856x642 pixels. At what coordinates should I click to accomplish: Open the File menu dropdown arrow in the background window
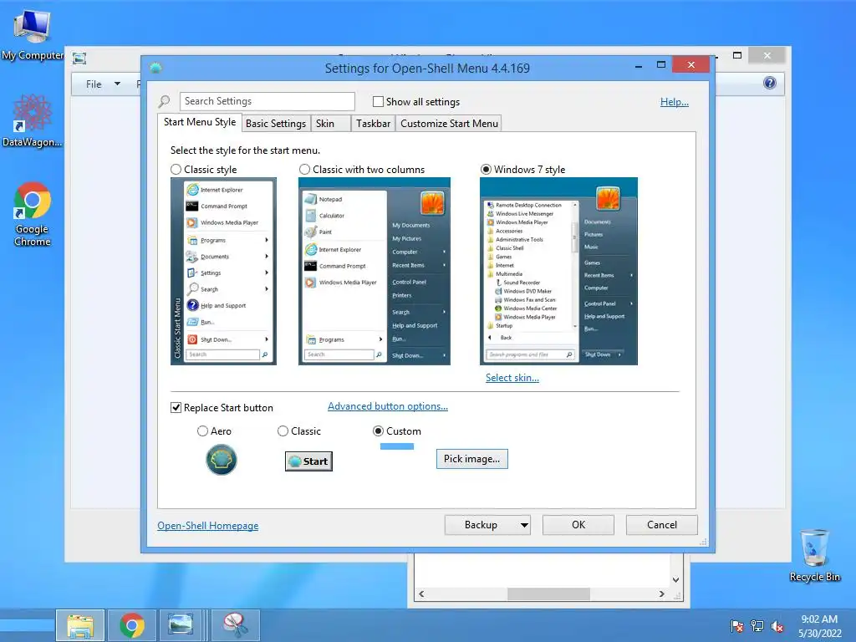pos(117,84)
